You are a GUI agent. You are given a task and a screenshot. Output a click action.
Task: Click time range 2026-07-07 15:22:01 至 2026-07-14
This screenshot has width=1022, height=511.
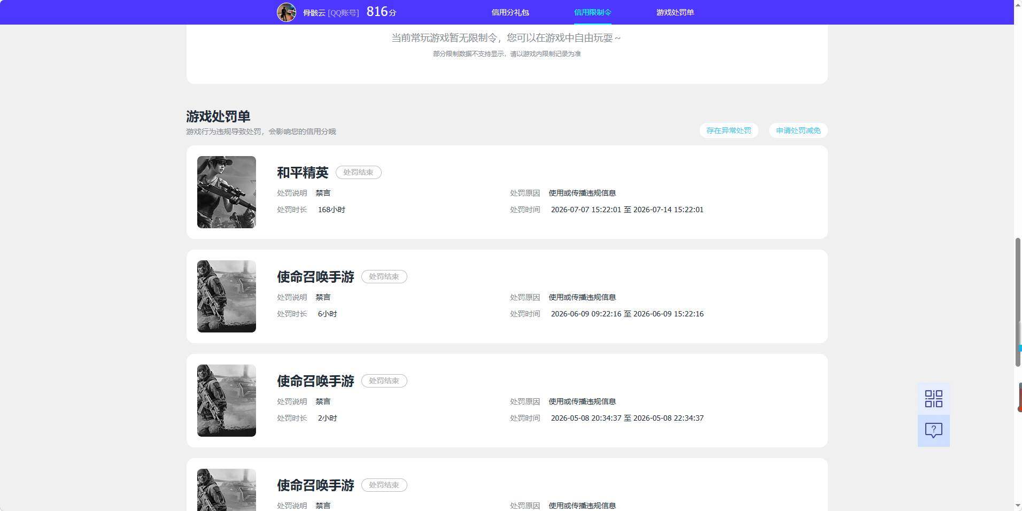coord(627,210)
